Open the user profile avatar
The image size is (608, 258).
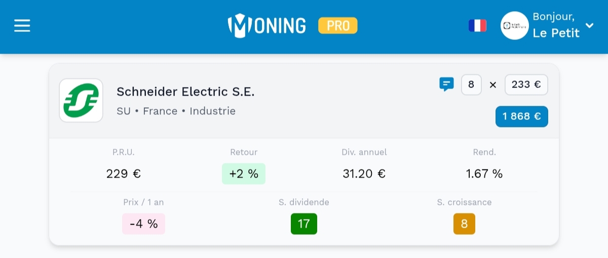514,26
